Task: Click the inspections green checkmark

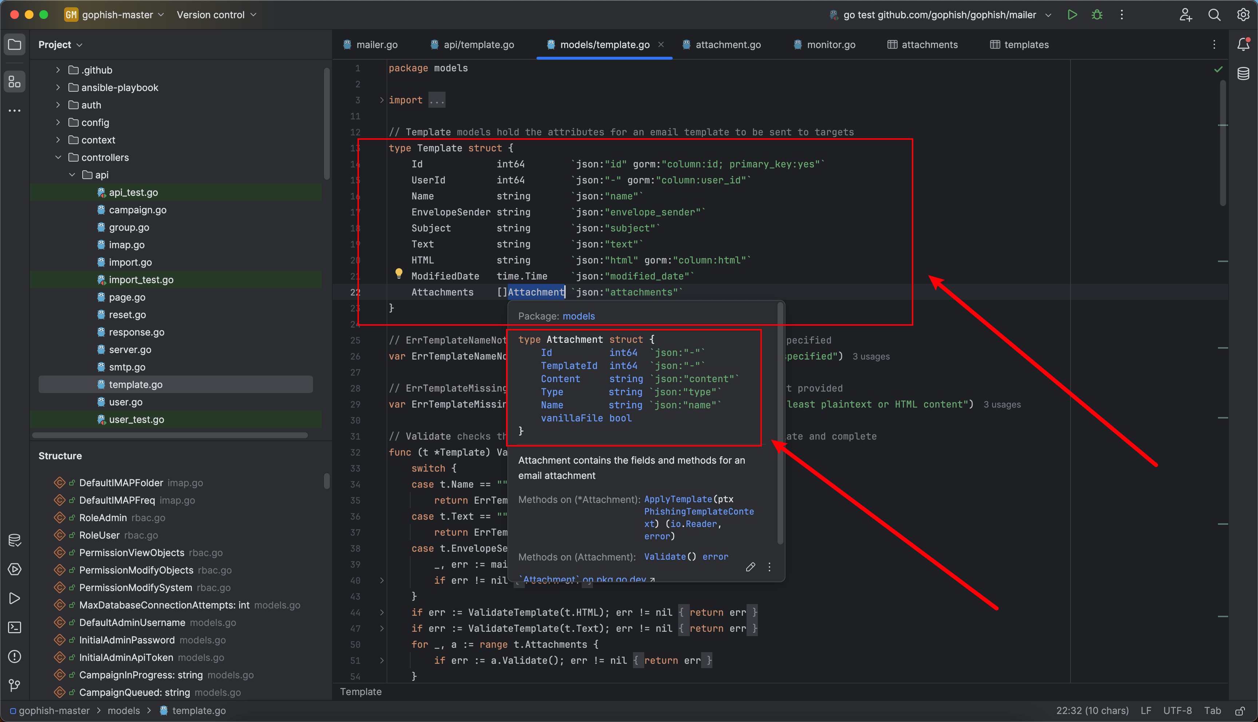Action: (1218, 70)
